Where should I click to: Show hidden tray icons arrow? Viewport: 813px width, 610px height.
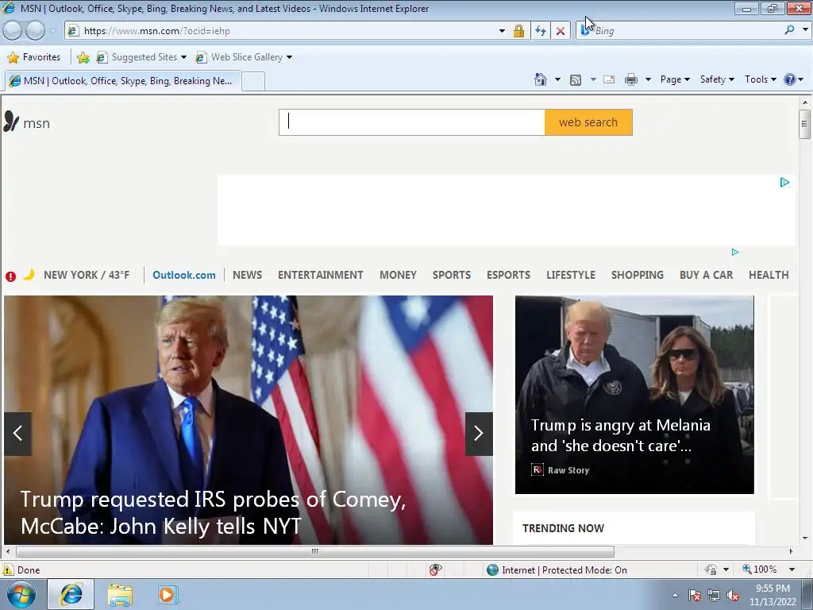coord(675,596)
